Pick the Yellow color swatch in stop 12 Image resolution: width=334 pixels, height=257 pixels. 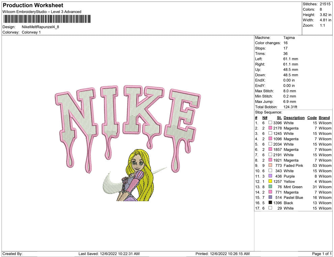tap(270, 181)
